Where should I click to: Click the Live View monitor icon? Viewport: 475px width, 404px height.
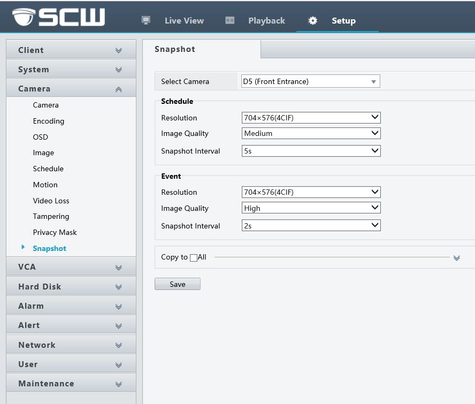145,20
